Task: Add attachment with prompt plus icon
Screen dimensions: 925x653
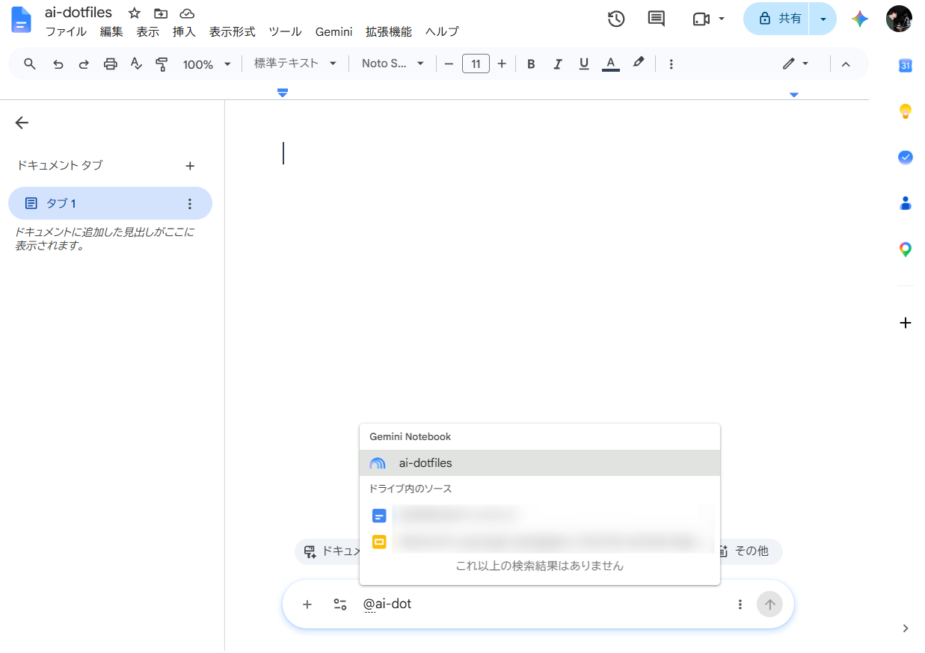Action: [307, 604]
